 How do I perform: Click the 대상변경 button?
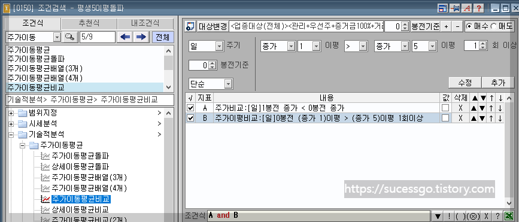pyautogui.click(x=213, y=26)
